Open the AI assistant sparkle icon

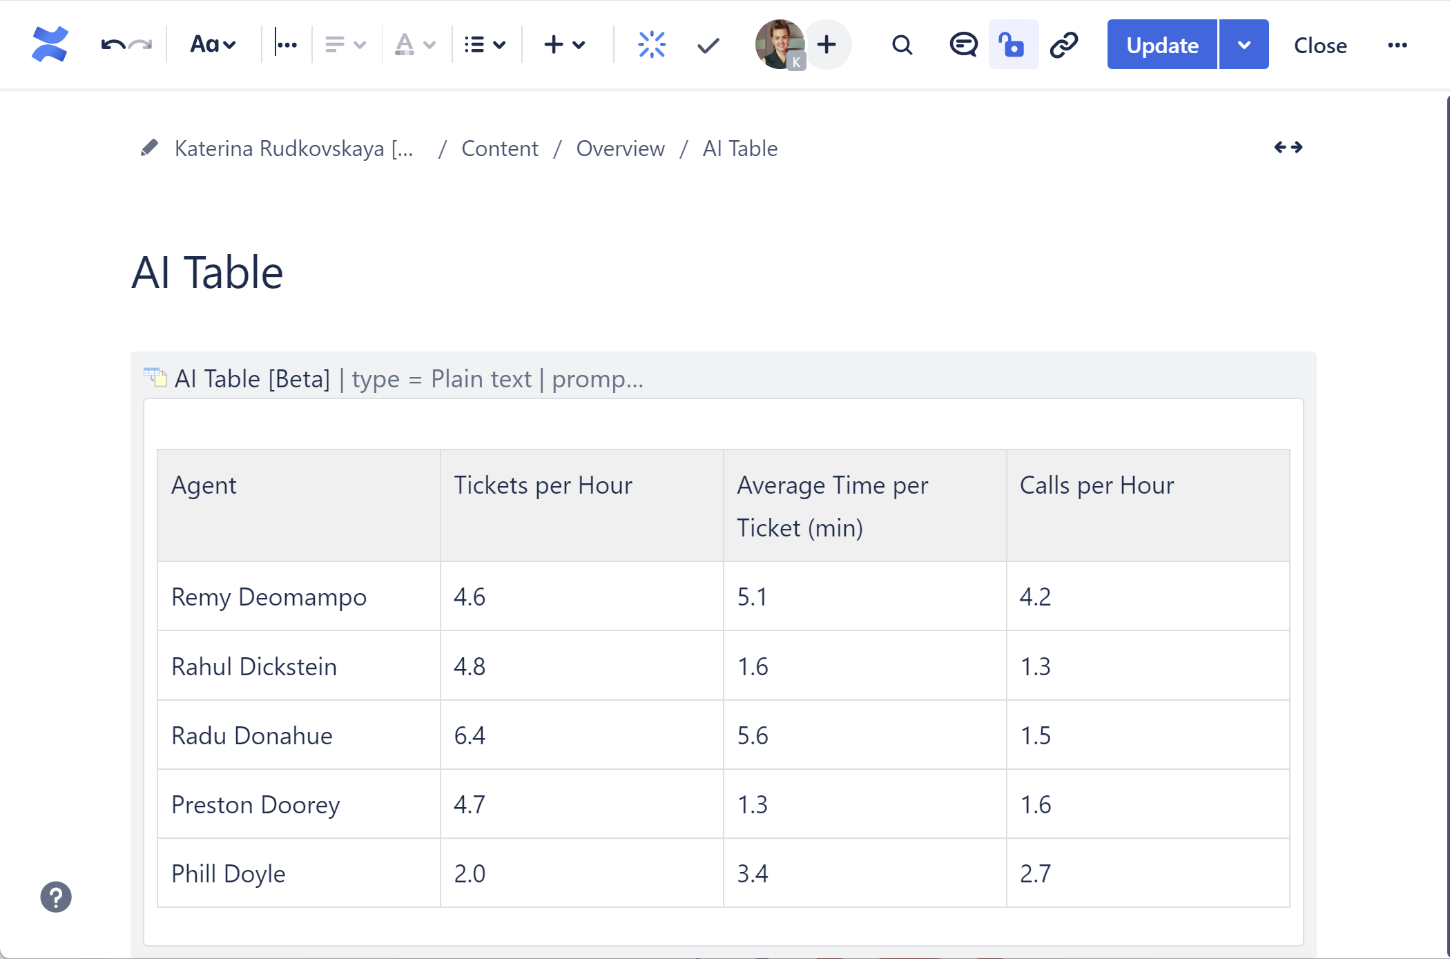pyautogui.click(x=651, y=45)
